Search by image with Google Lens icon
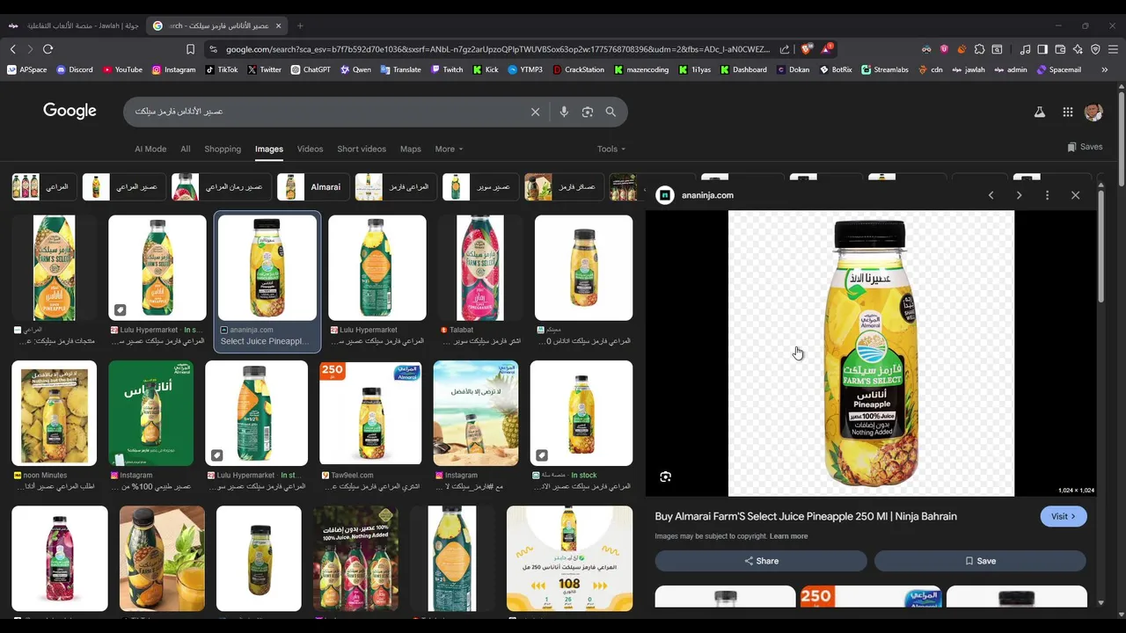The image size is (1126, 633). (x=588, y=112)
